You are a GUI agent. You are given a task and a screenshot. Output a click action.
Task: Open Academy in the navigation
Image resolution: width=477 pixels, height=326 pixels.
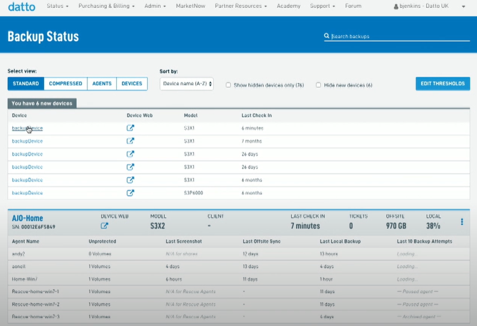(x=289, y=6)
